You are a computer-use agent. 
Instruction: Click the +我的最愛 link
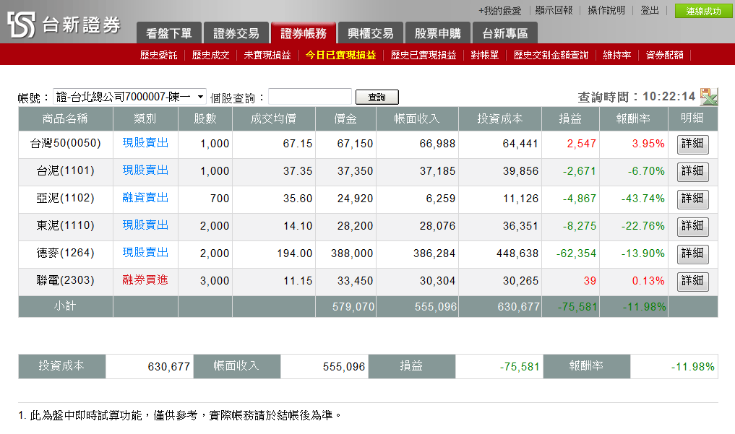499,11
